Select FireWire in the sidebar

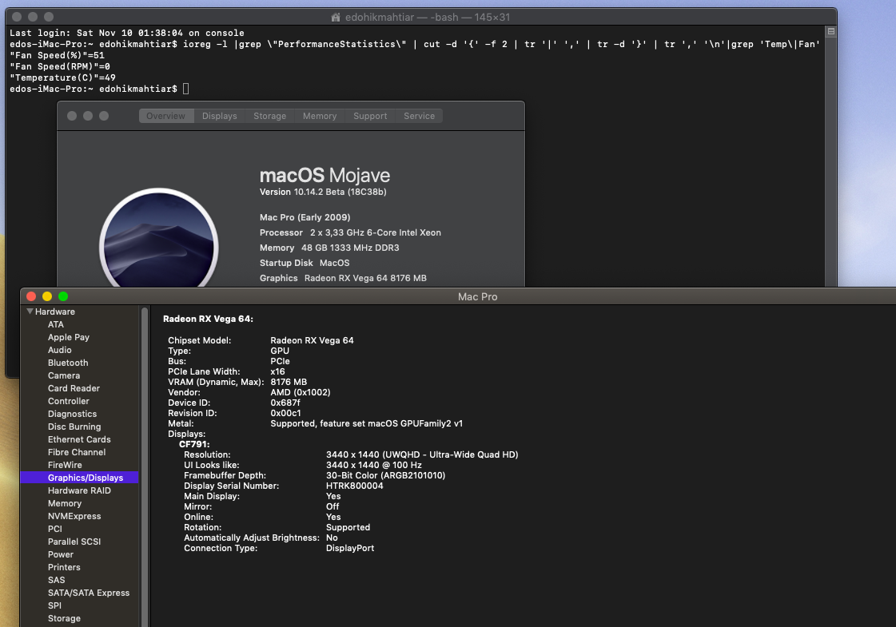click(65, 465)
